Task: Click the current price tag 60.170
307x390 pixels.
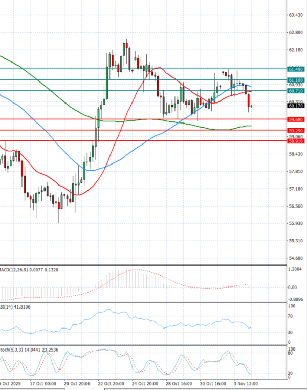Action: (x=296, y=106)
